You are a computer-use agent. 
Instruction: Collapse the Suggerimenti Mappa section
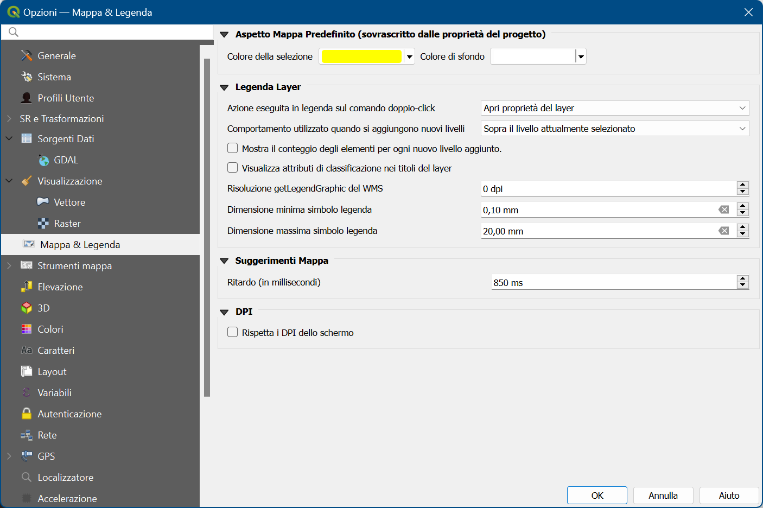pos(224,261)
